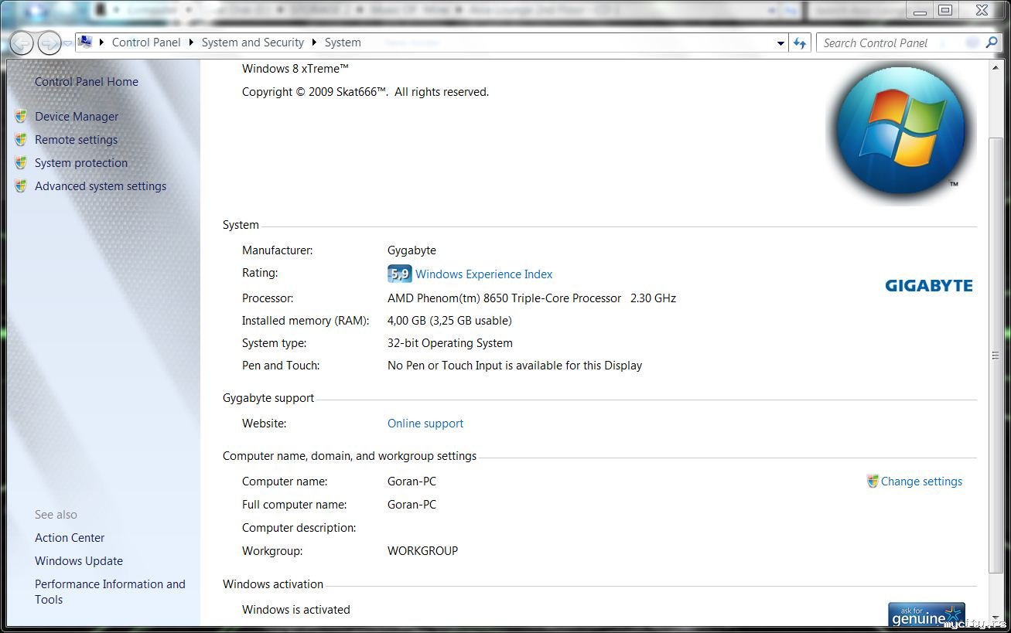This screenshot has width=1011, height=633.
Task: Open the recent pages dropdown beside Forward
Action: 68,43
